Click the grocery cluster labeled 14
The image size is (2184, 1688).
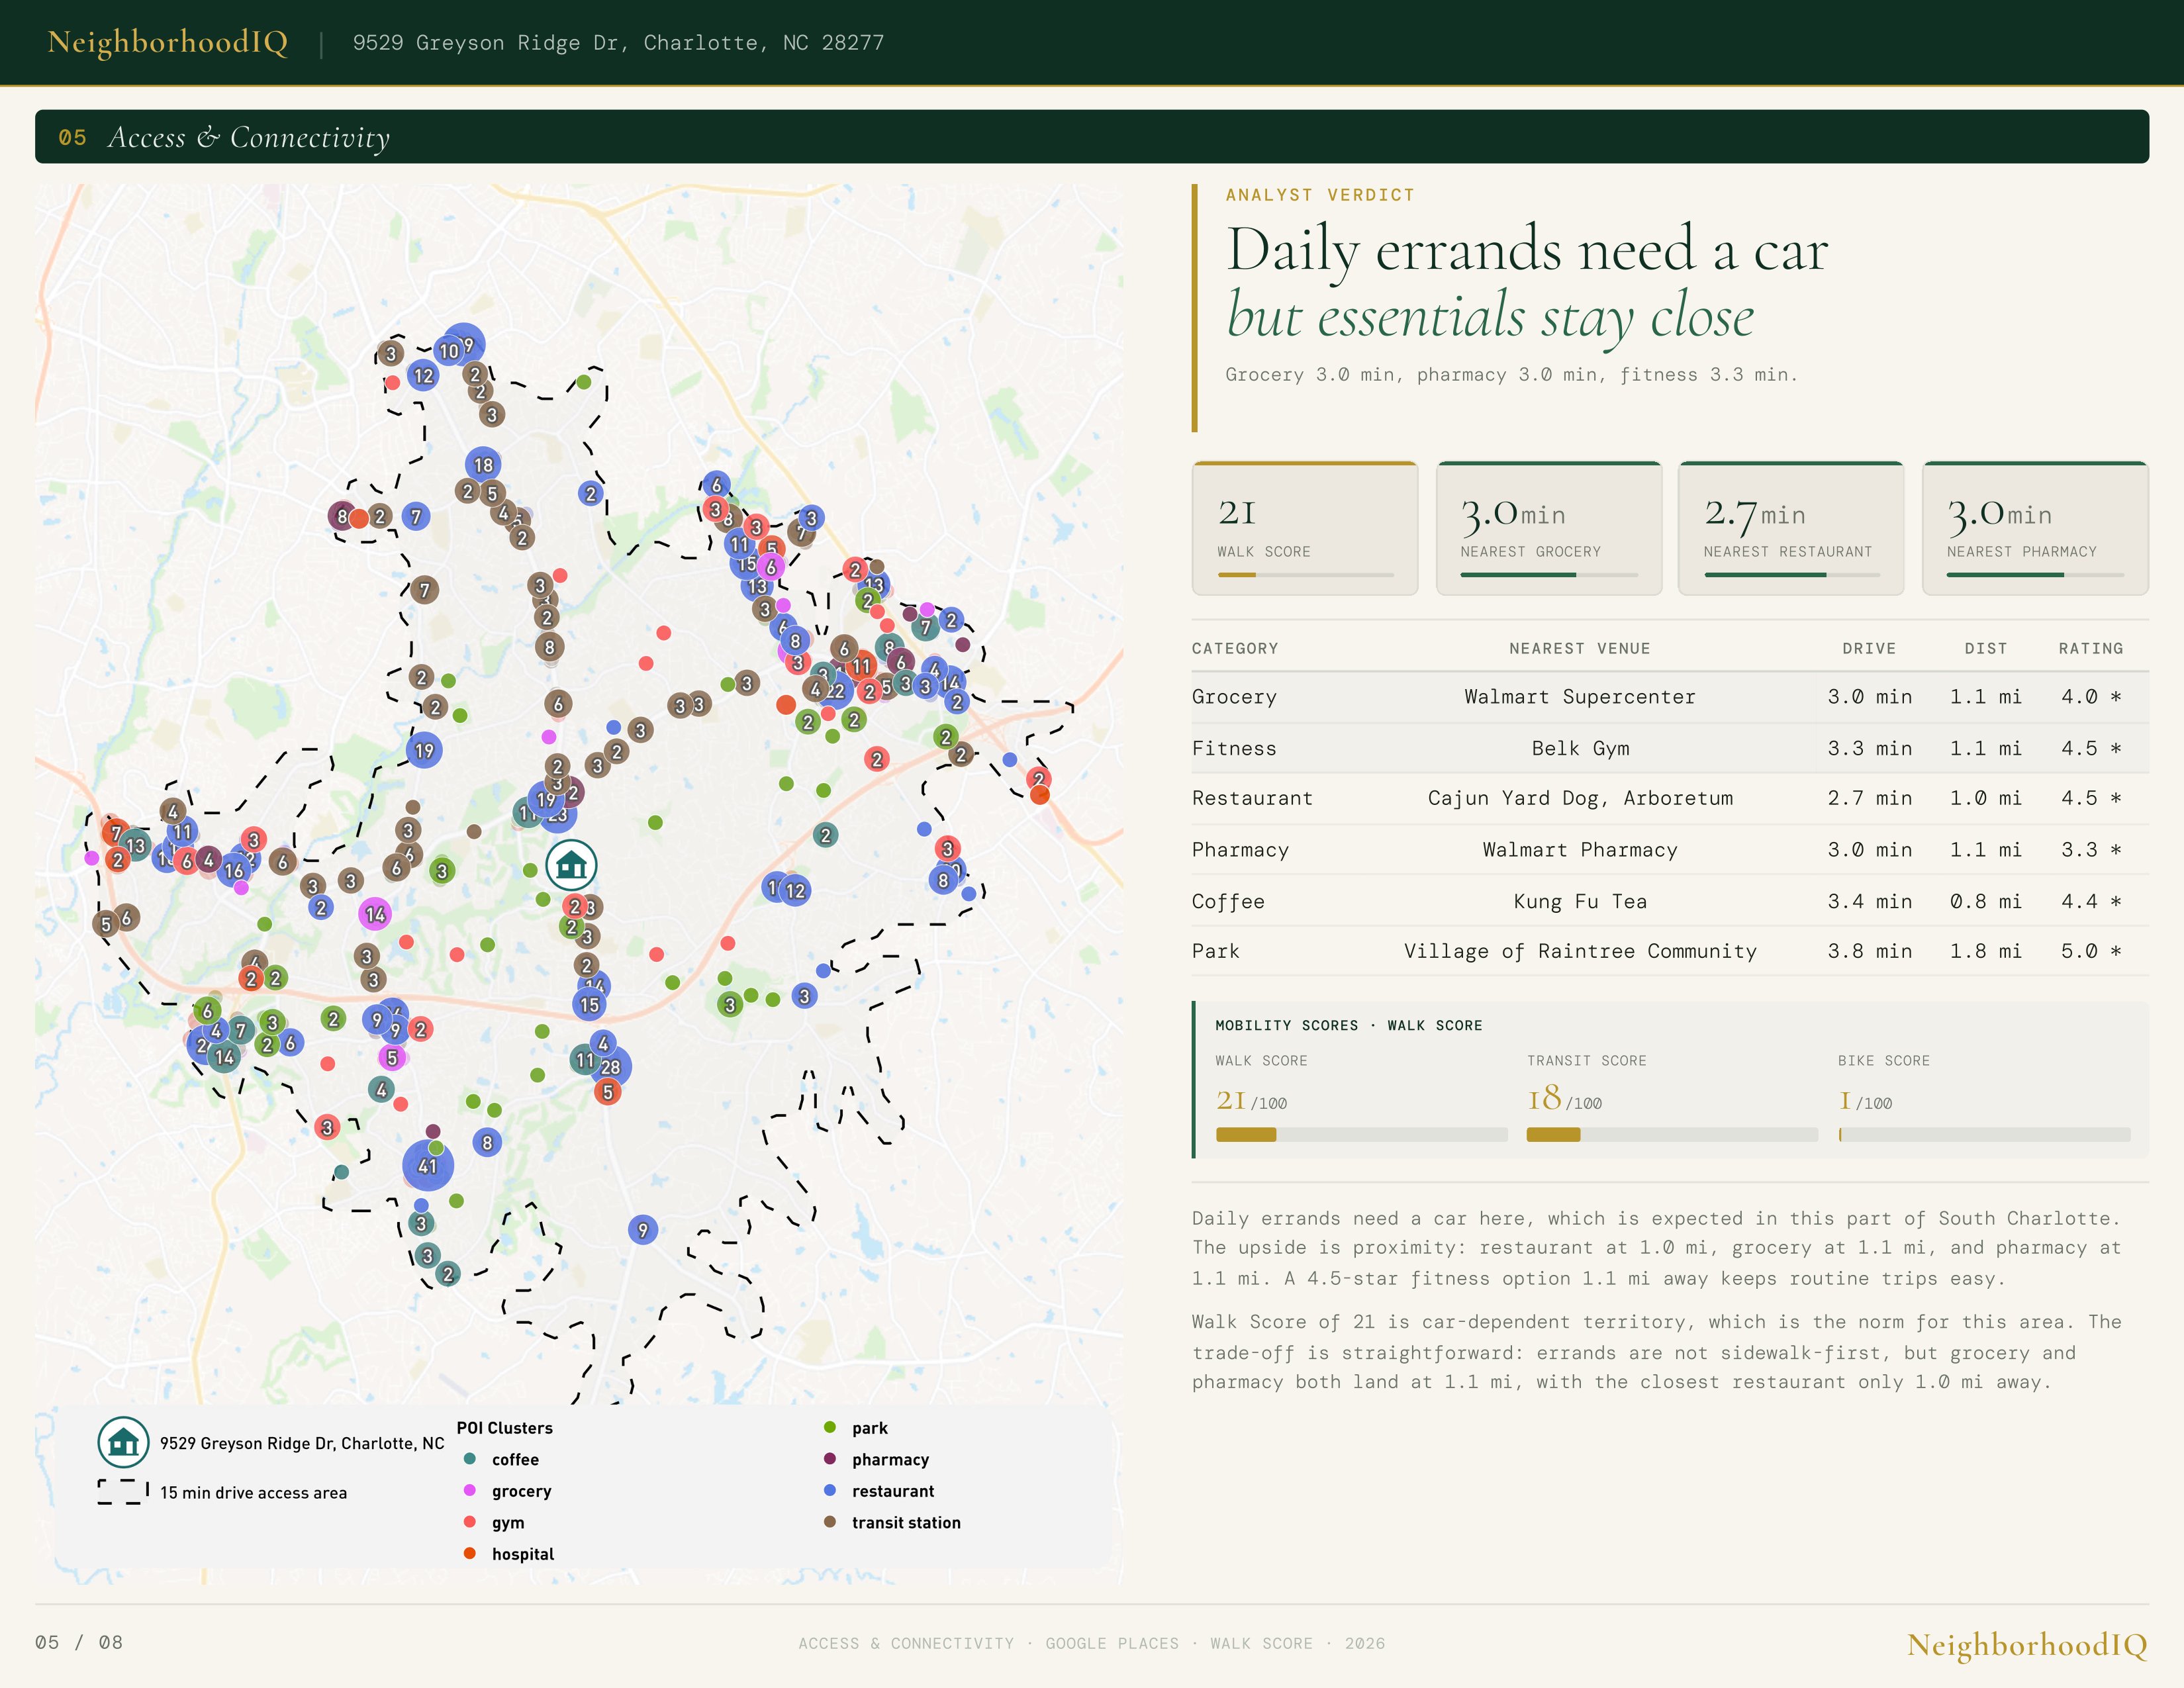[375, 914]
